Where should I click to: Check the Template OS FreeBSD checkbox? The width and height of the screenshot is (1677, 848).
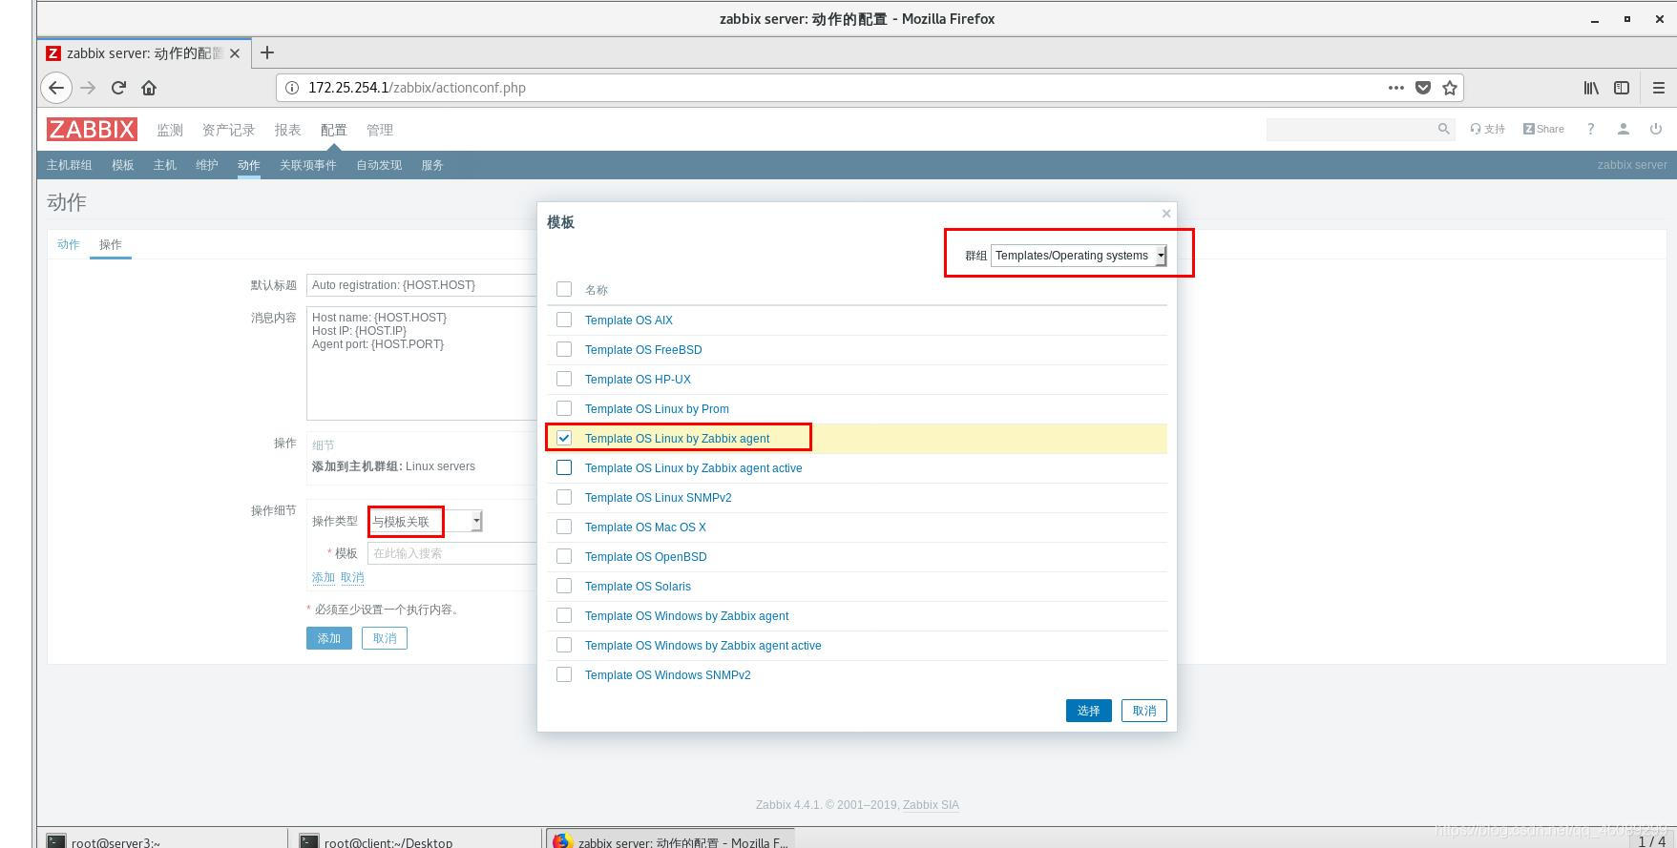click(x=564, y=349)
